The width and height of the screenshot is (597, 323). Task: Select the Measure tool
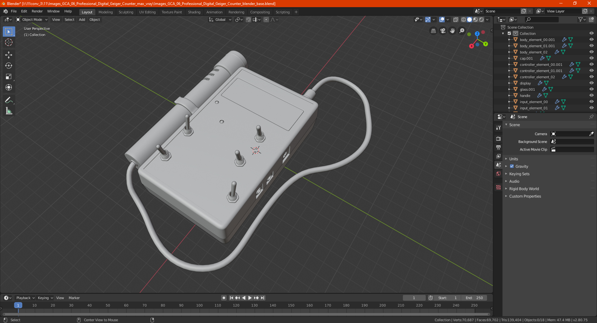point(9,111)
